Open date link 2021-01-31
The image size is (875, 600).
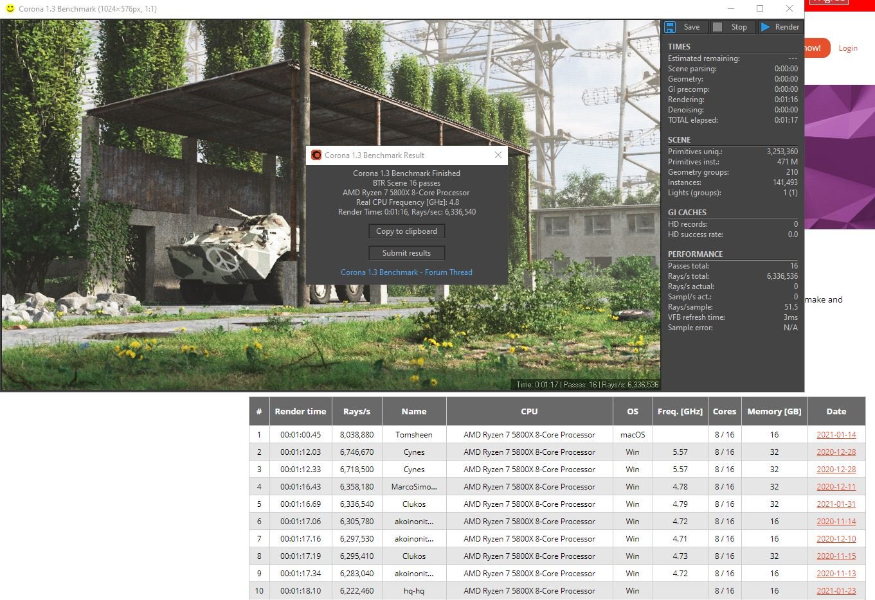pyautogui.click(x=836, y=504)
